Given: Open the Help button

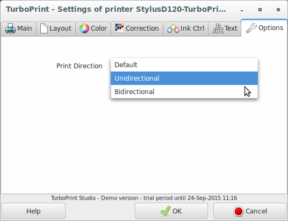Looking at the screenshot, I should [x=34, y=211].
